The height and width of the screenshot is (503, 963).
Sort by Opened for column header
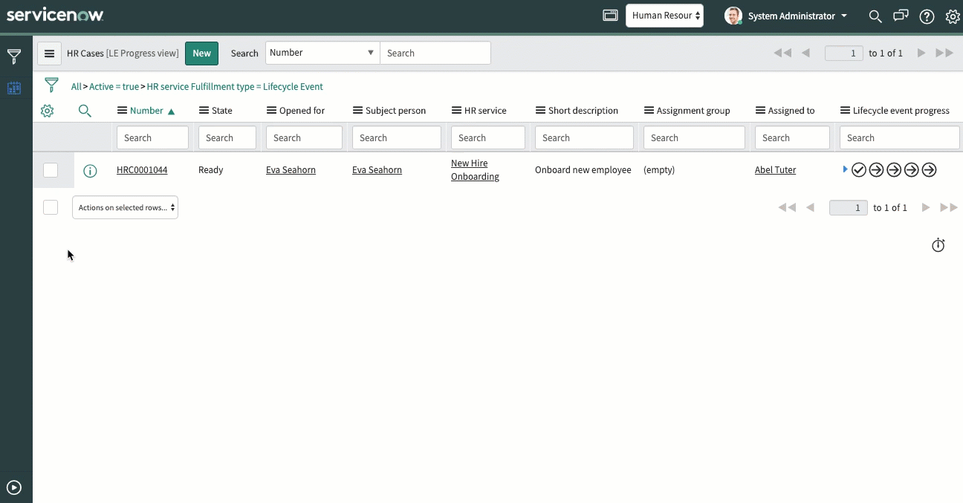302,111
